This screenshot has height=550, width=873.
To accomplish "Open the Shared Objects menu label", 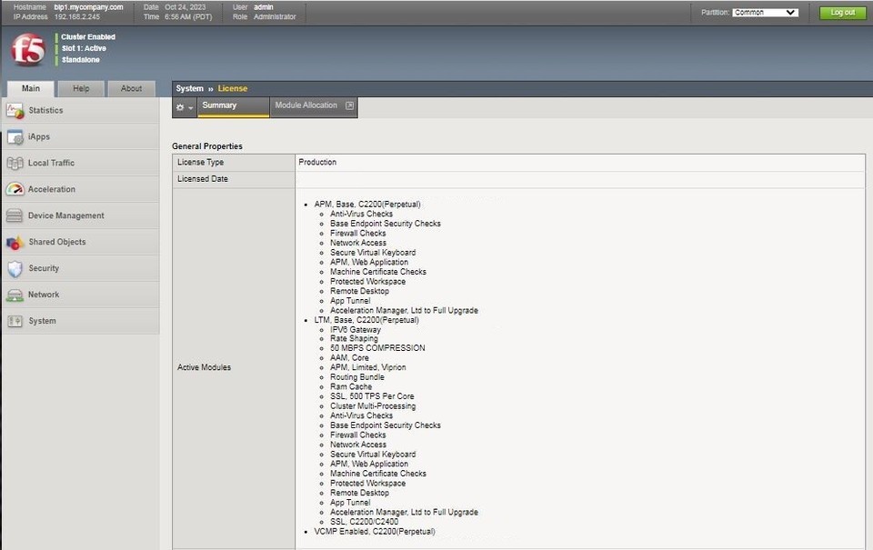I will point(57,242).
